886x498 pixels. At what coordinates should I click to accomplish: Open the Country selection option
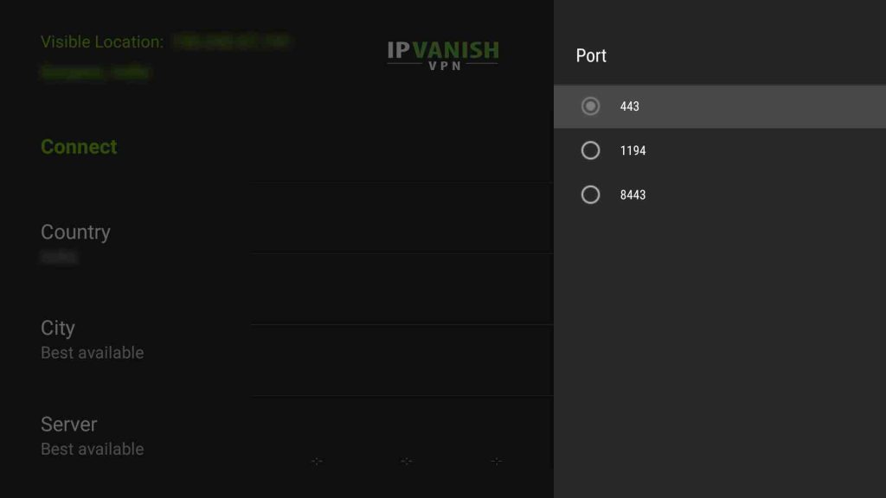pyautogui.click(x=76, y=232)
